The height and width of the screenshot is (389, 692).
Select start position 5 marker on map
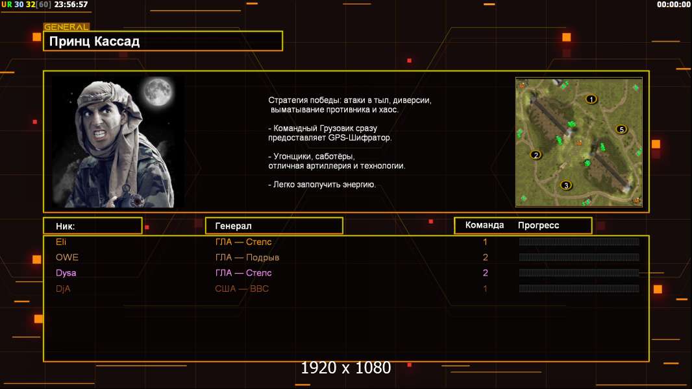click(621, 129)
